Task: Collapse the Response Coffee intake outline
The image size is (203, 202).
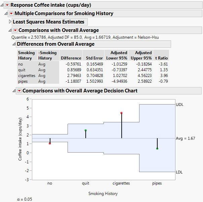Action: click(2, 5)
